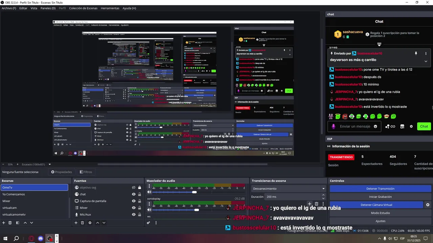Open the Colección de Escenas menu
Screen dimensions: 433x243
(x=83, y=8)
